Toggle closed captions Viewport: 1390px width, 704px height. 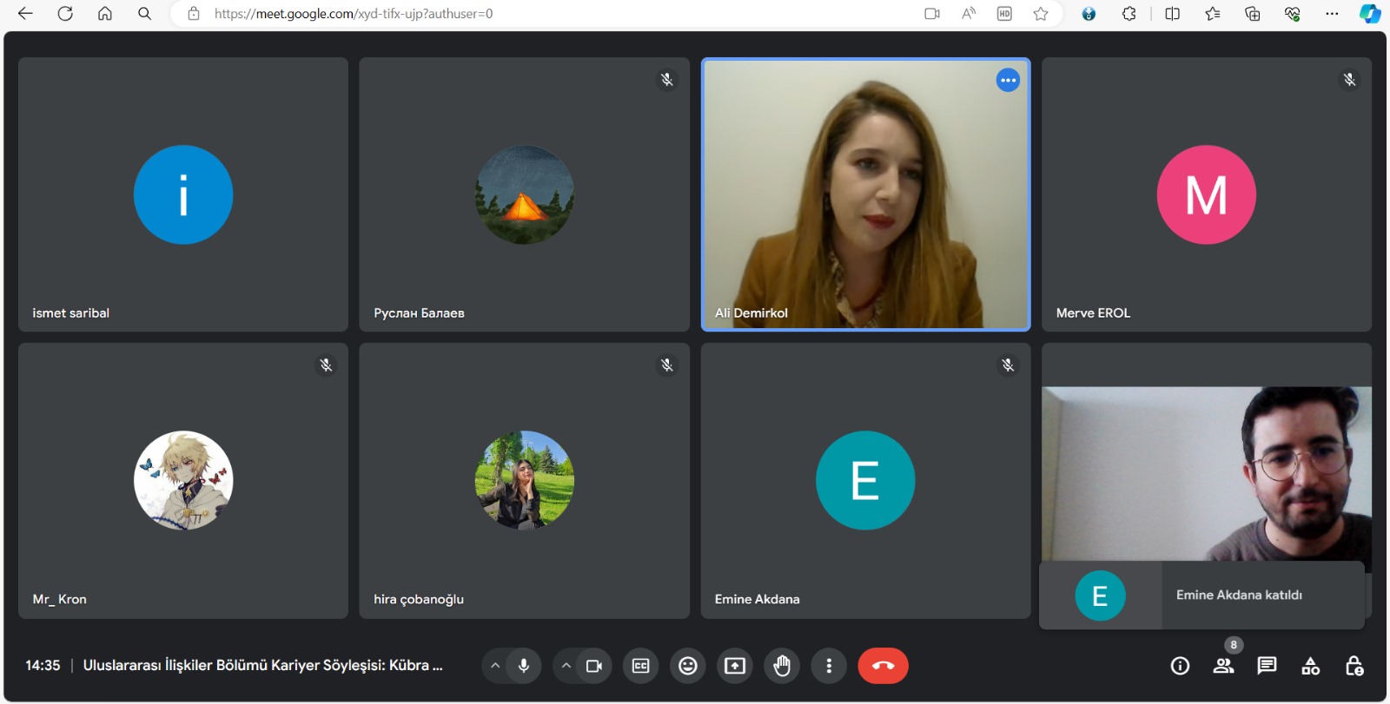(x=641, y=666)
